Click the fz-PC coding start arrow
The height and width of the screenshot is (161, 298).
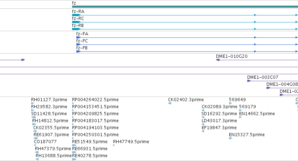(78, 44)
